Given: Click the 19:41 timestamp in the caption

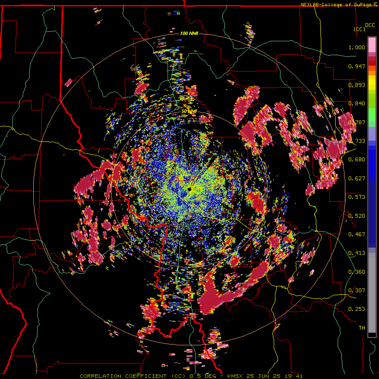Looking at the screenshot, I should point(294,376).
